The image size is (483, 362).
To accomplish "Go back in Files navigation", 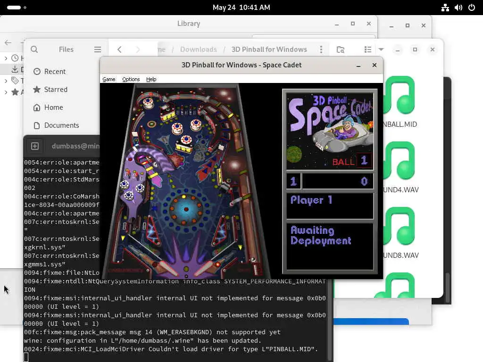I will [119, 49].
